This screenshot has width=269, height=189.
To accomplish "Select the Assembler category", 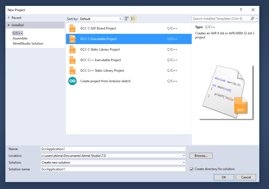I will coord(20,38).
